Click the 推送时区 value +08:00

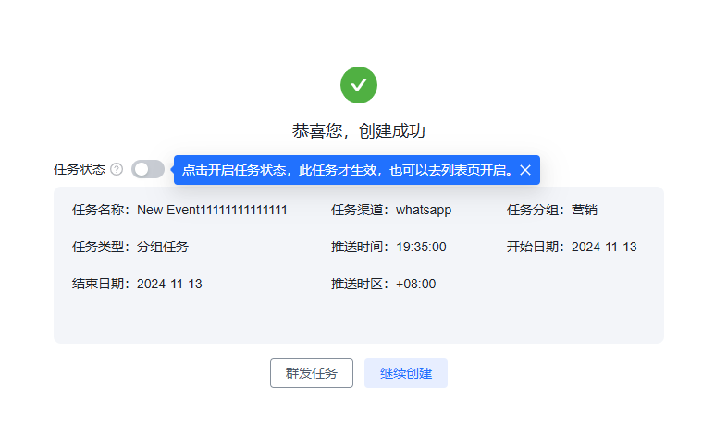coord(415,284)
